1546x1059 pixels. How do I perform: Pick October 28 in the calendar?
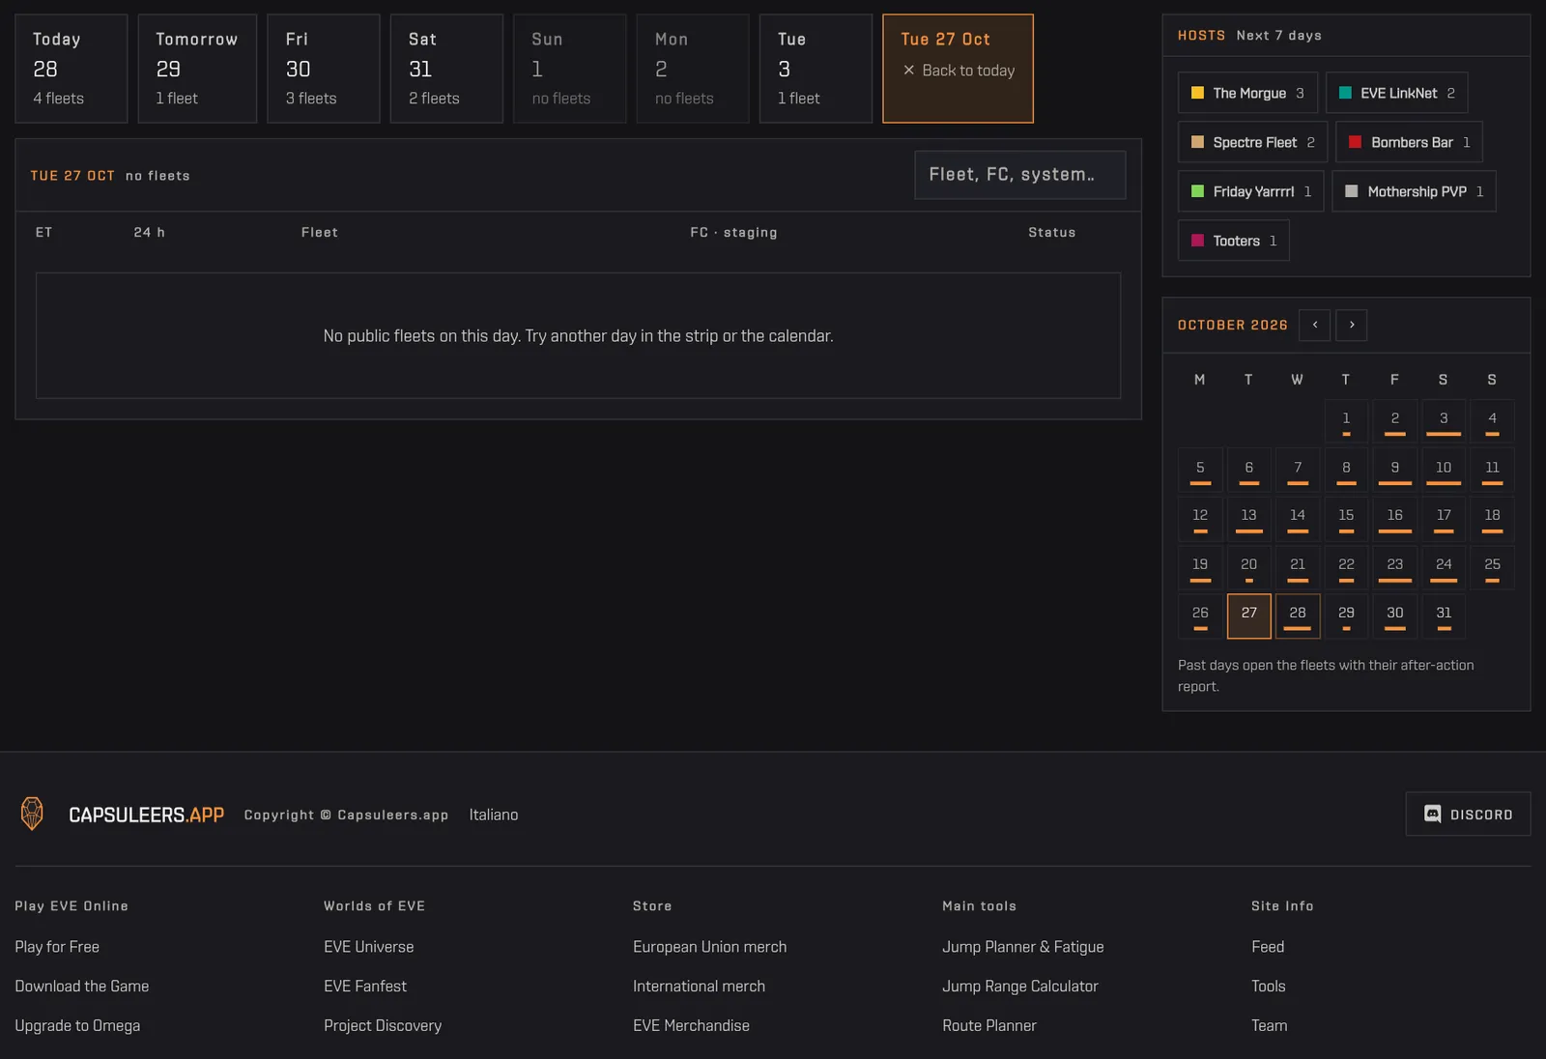pyautogui.click(x=1298, y=616)
